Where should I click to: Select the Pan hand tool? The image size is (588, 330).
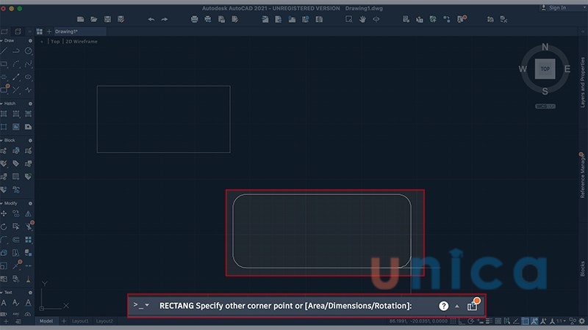362,19
